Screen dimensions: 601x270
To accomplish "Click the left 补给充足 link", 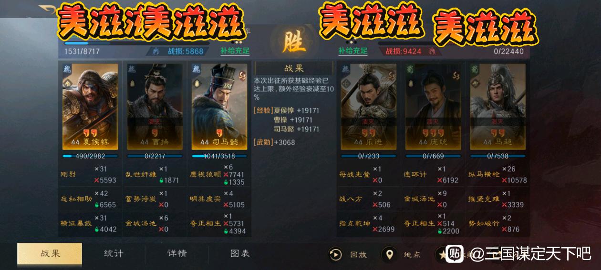I will [235, 51].
